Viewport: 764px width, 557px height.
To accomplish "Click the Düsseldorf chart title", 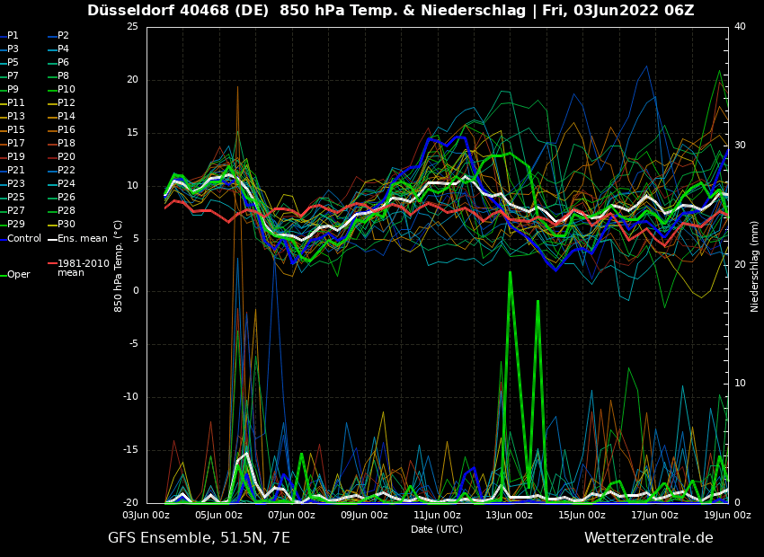I will tap(390, 11).
